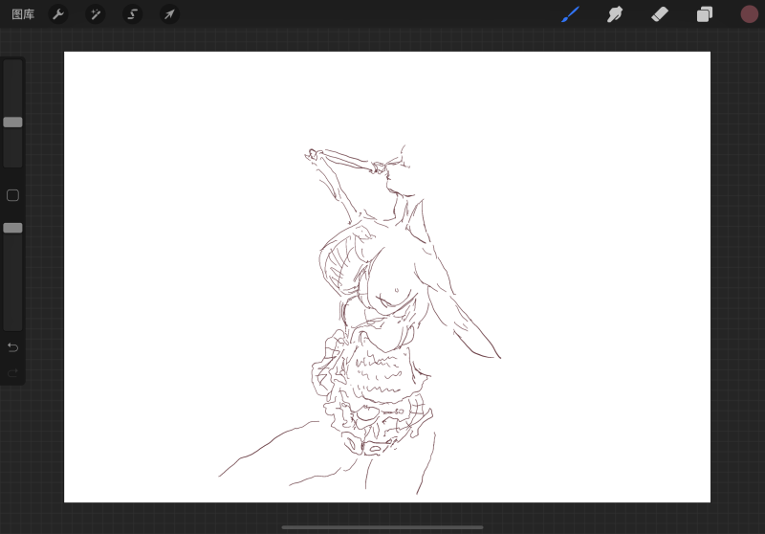The image size is (765, 534).
Task: Open the Adjustments magic wand menu
Action: 95,14
